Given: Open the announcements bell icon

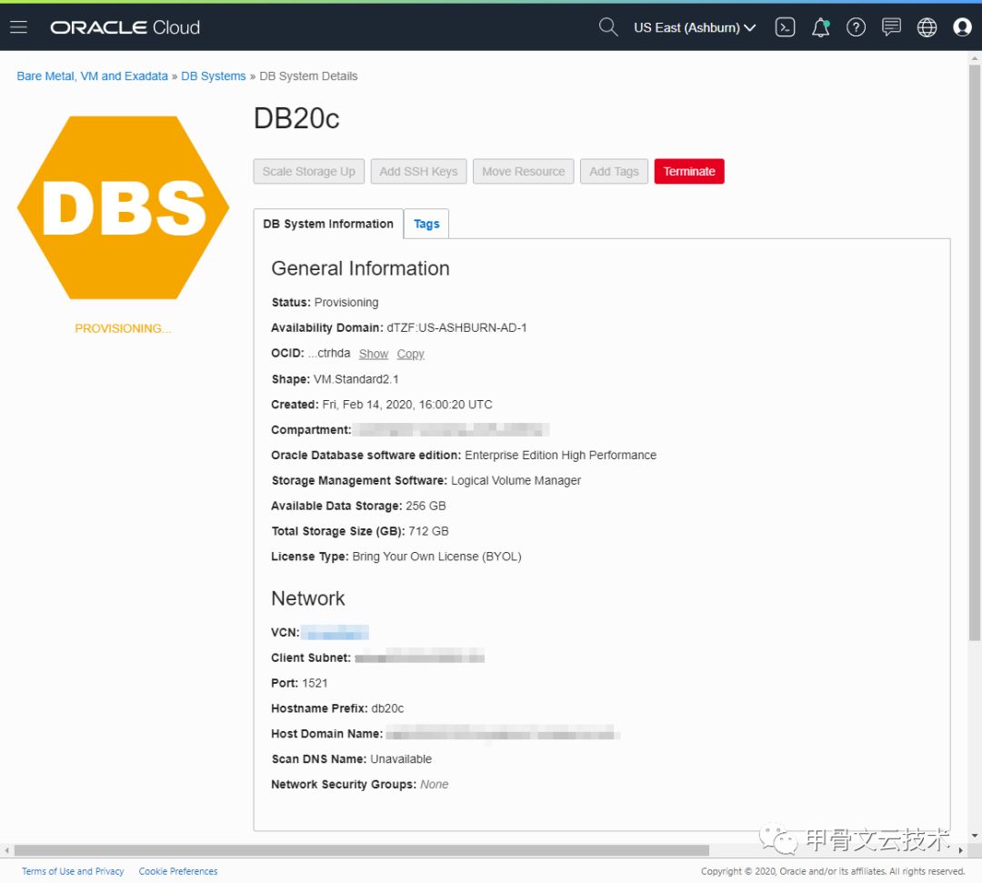Looking at the screenshot, I should click(820, 27).
